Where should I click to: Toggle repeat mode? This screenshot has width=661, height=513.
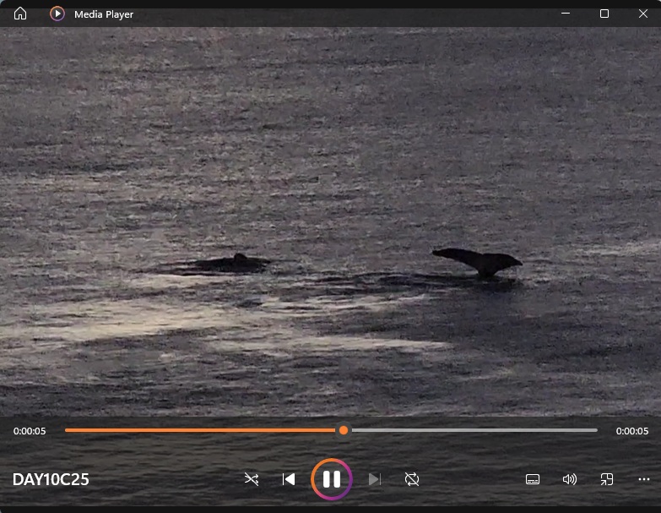tap(412, 479)
